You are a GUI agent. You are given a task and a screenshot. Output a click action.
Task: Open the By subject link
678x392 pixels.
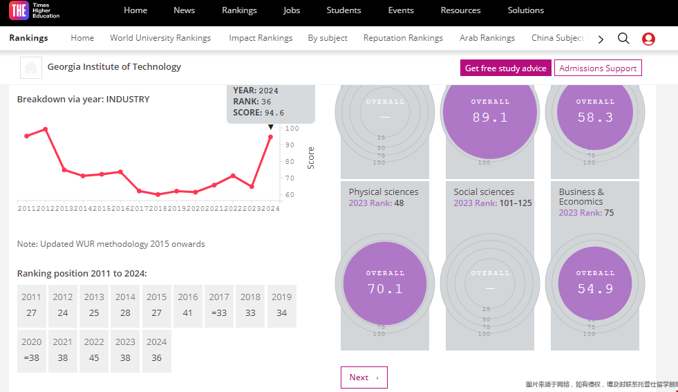[x=328, y=38]
